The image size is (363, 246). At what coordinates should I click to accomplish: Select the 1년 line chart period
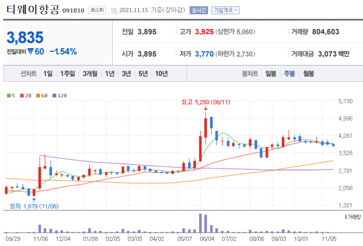(x=110, y=74)
